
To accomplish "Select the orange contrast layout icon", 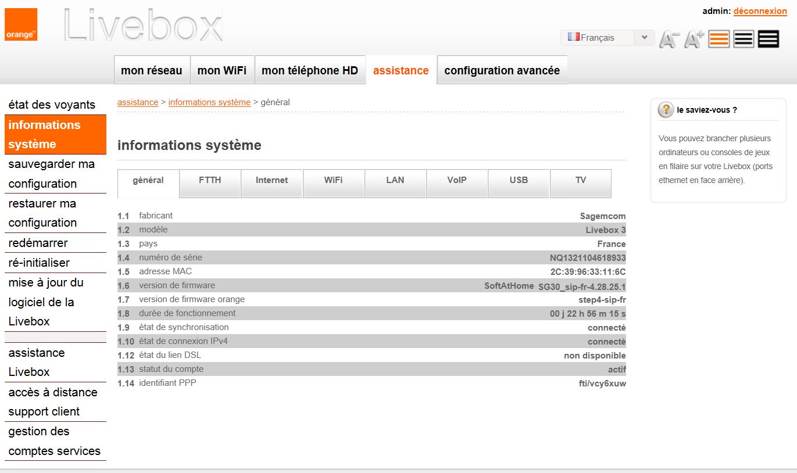I will tap(719, 39).
